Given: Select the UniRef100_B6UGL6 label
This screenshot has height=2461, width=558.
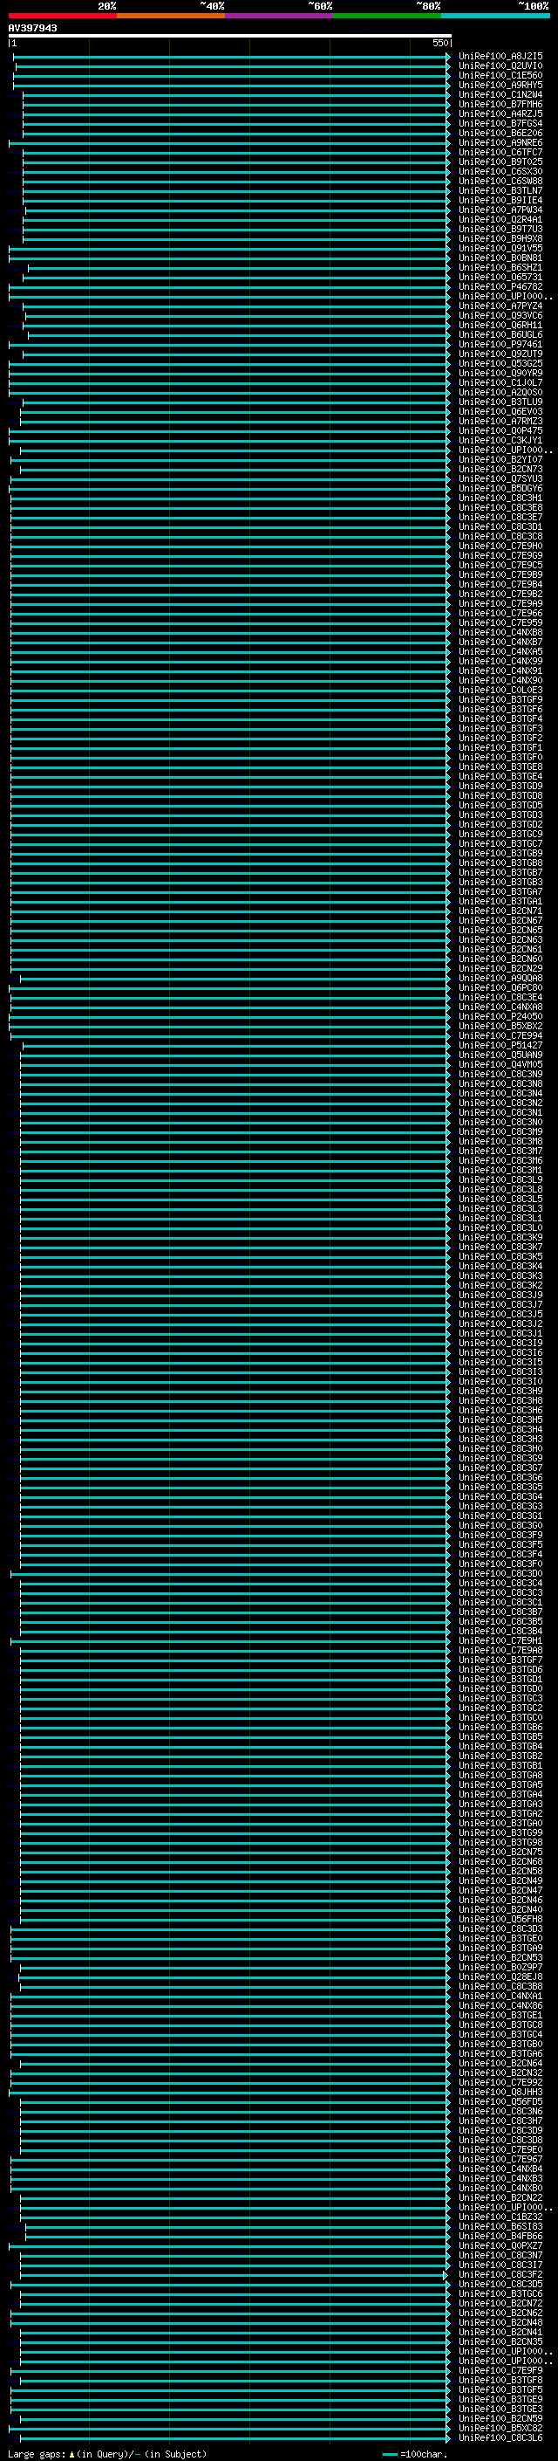Looking at the screenshot, I should click(x=500, y=334).
